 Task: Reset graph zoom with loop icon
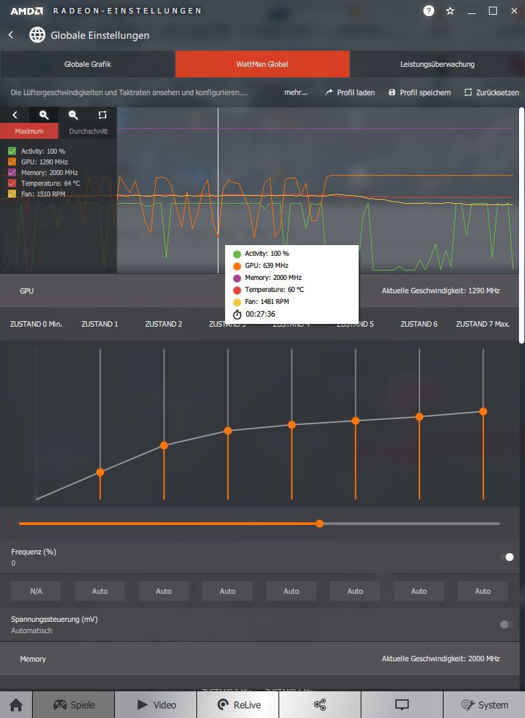pos(102,115)
